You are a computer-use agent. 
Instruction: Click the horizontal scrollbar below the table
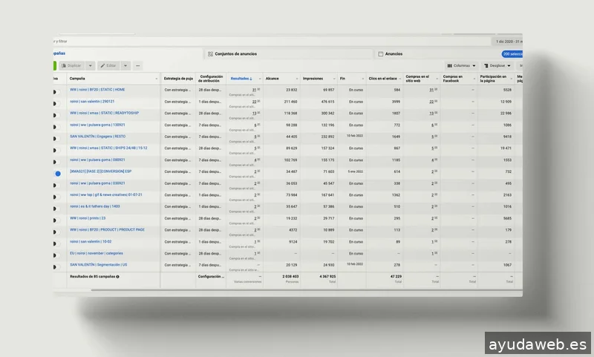click(x=303, y=290)
